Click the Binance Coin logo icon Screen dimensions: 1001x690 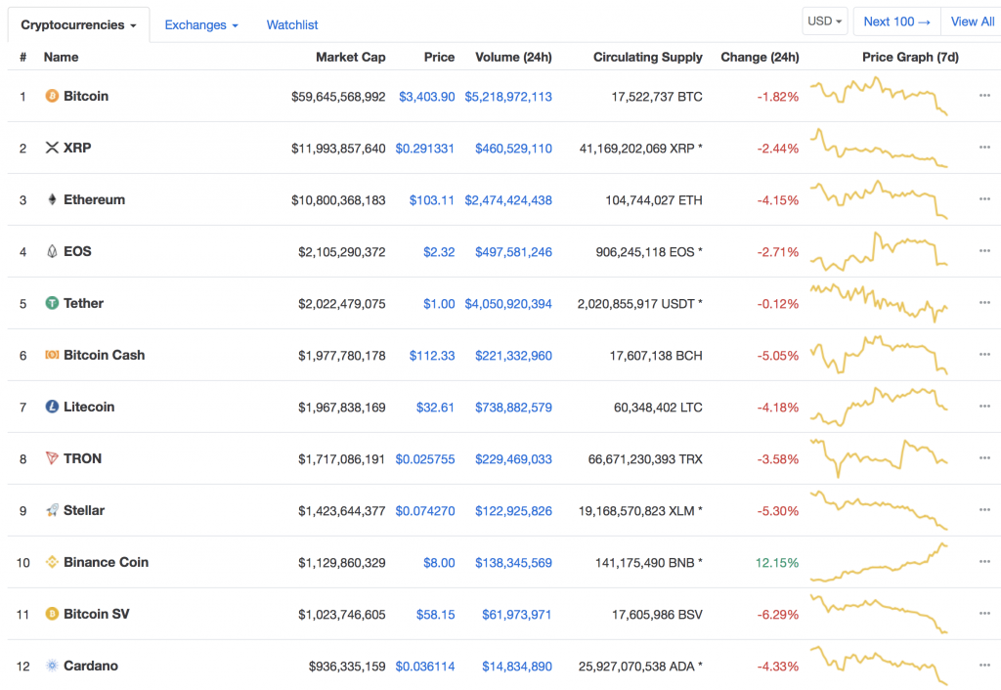(x=52, y=562)
